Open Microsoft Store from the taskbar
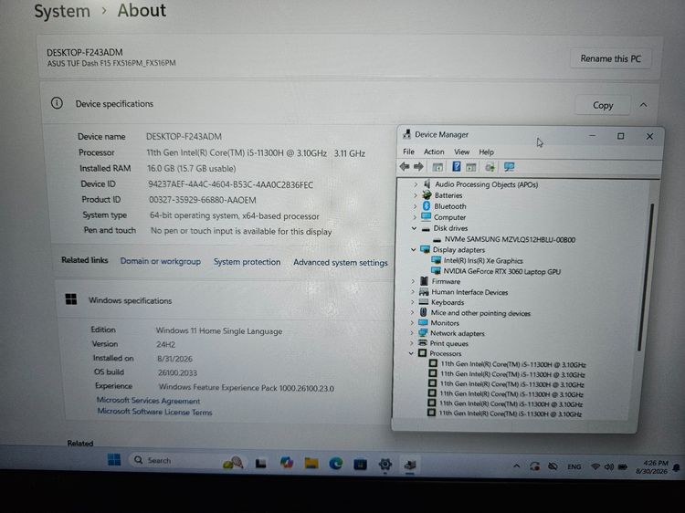Viewport: 685px width, 513px height. [x=360, y=465]
